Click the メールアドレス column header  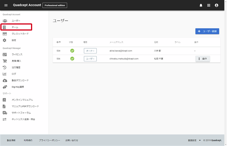(x=117, y=42)
